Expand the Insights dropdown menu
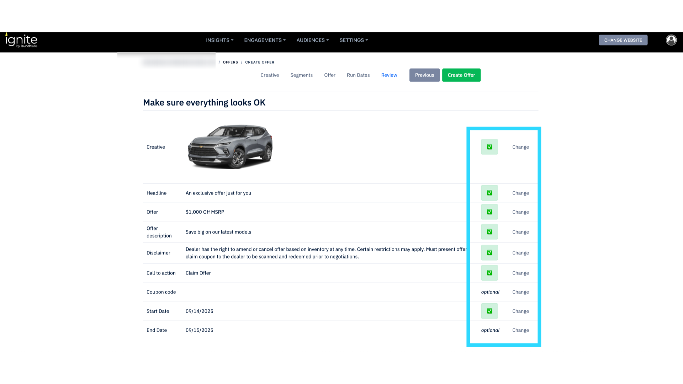The height and width of the screenshot is (384, 683). (x=219, y=40)
